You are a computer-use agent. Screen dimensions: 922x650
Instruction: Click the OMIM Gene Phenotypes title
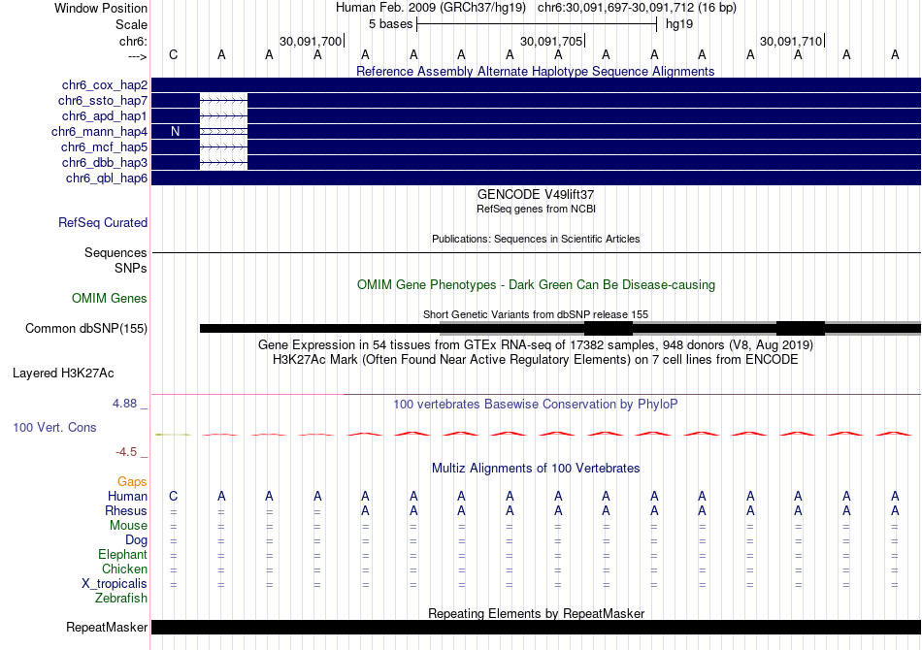click(x=536, y=284)
